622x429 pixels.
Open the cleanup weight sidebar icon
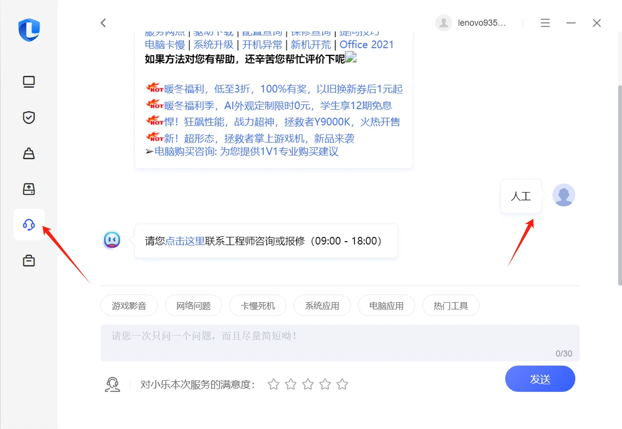coord(29,153)
